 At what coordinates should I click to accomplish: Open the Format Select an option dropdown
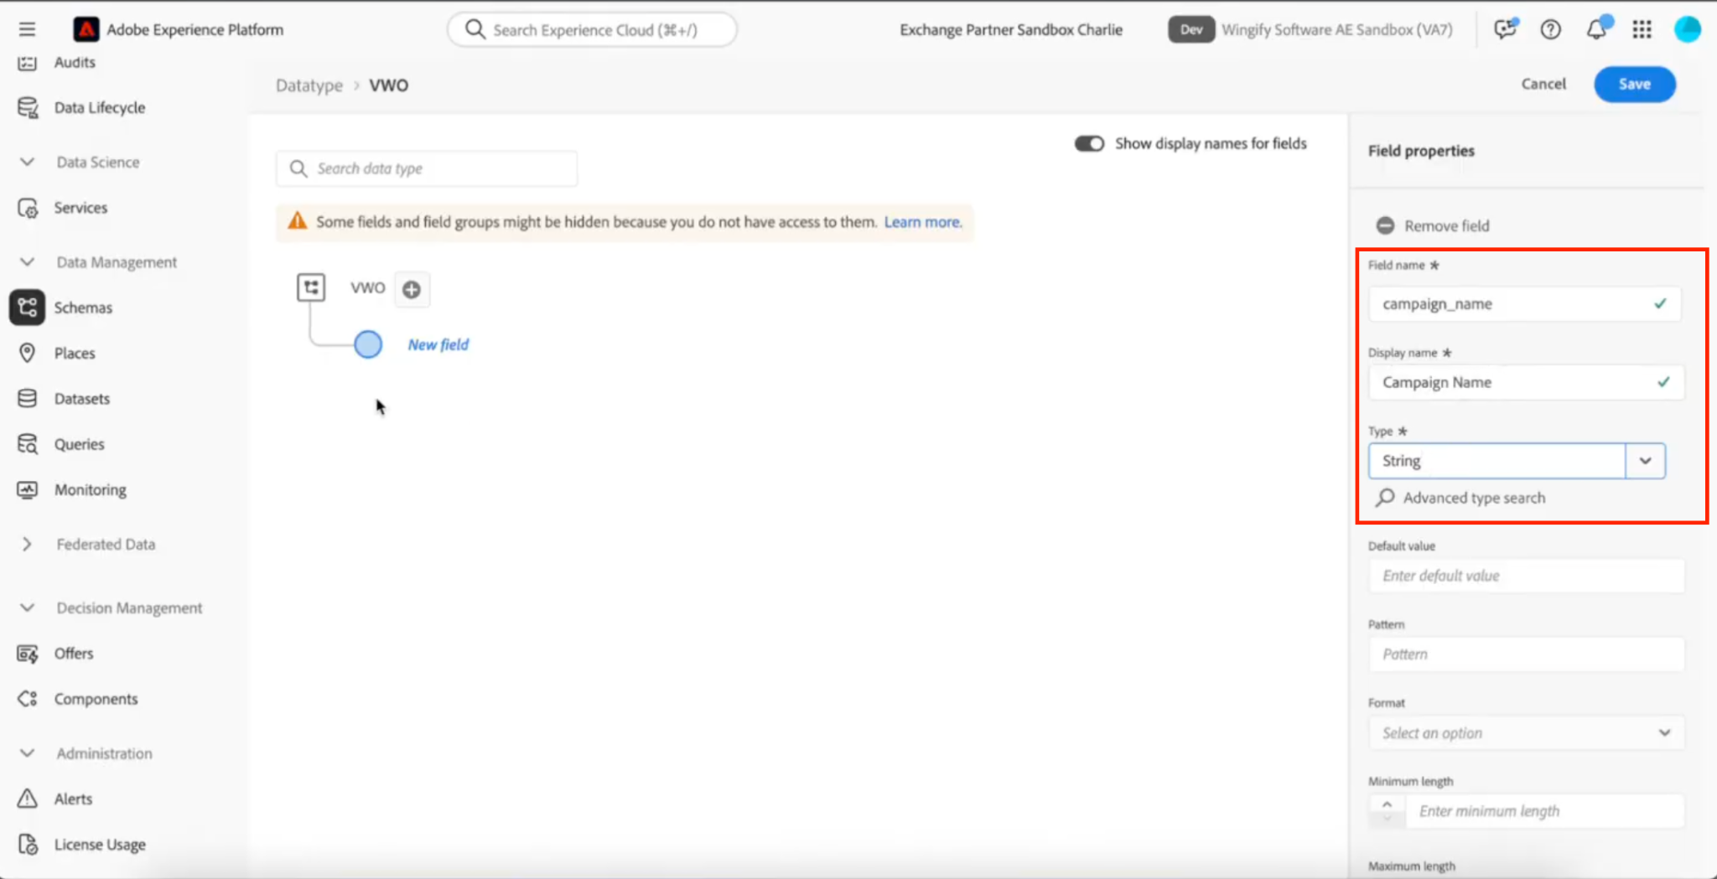click(1526, 733)
